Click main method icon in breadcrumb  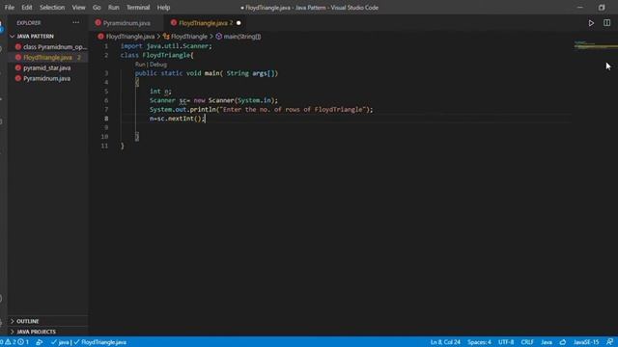219,37
